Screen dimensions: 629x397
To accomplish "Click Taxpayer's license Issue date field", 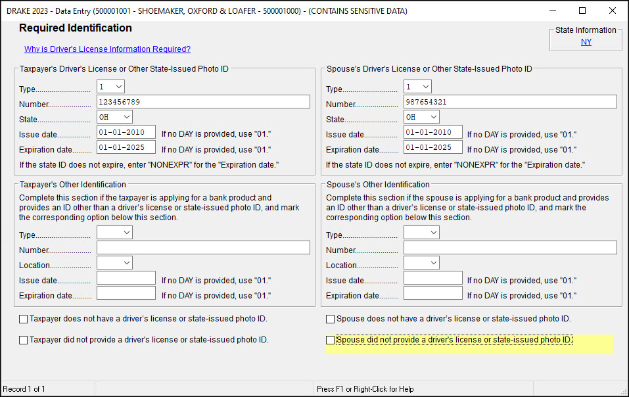I will click(126, 132).
